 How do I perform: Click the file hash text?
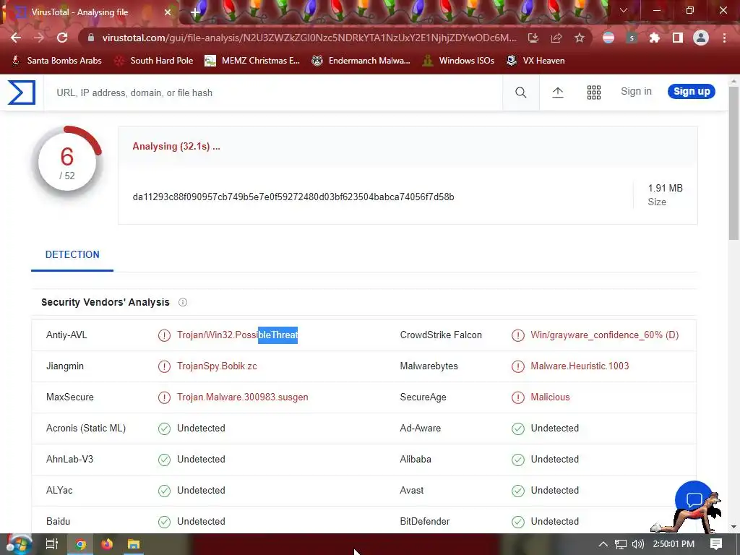[x=293, y=197]
